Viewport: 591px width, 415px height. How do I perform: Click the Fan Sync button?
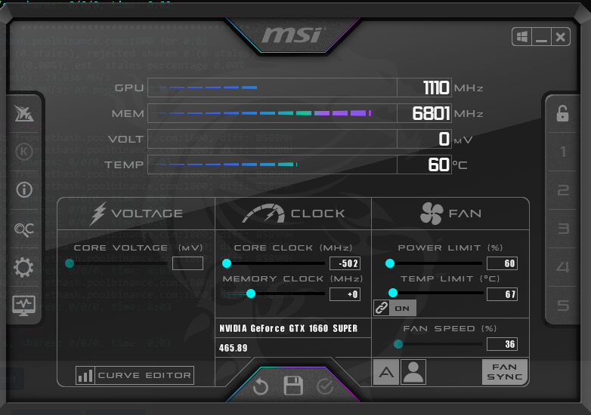(x=505, y=372)
